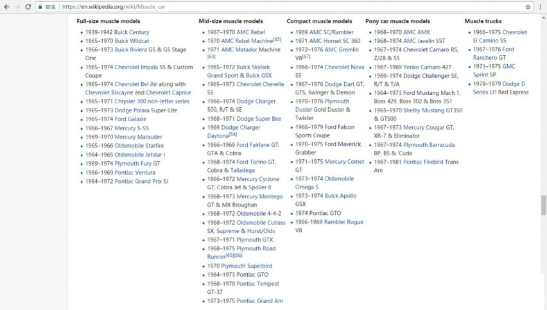Image resolution: width=547 pixels, height=310 pixels.
Task: Open the Dodge Dart link
Action: (340, 84)
